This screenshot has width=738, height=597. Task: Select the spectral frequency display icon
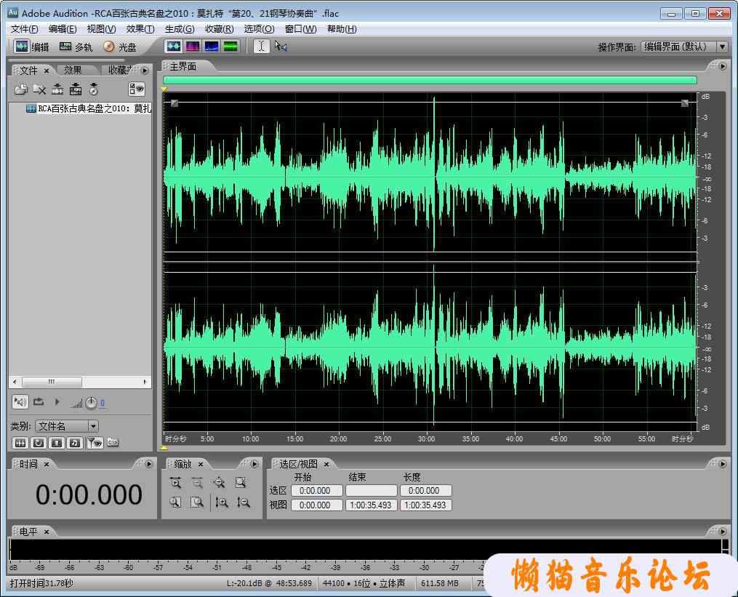click(193, 46)
